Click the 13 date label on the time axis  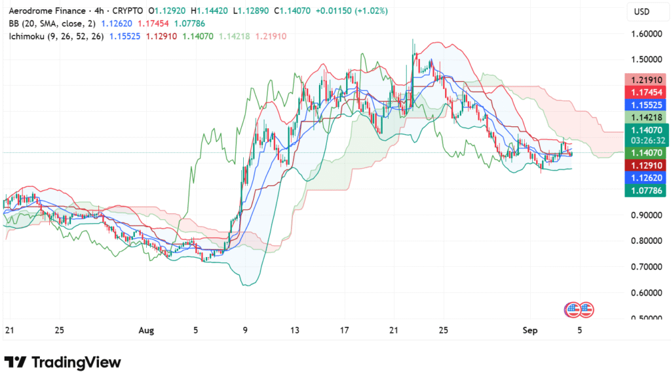tap(294, 331)
